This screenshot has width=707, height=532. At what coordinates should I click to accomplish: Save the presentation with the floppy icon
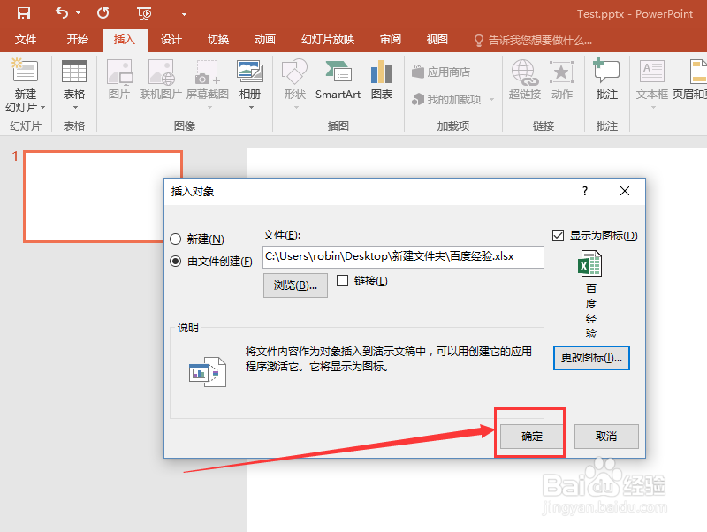[24, 13]
